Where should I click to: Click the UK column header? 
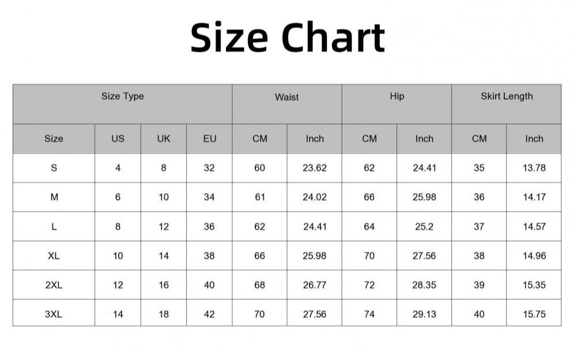click(x=164, y=138)
